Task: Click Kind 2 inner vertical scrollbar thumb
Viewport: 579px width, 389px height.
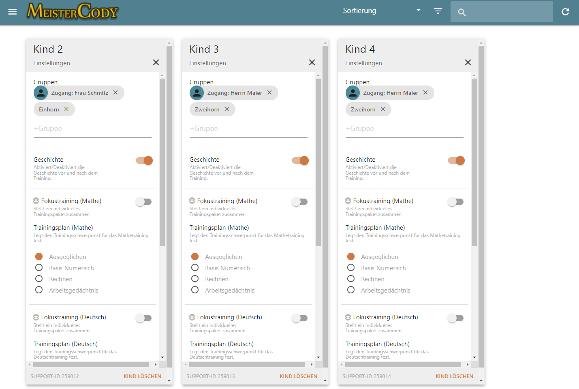Action: coord(162,162)
